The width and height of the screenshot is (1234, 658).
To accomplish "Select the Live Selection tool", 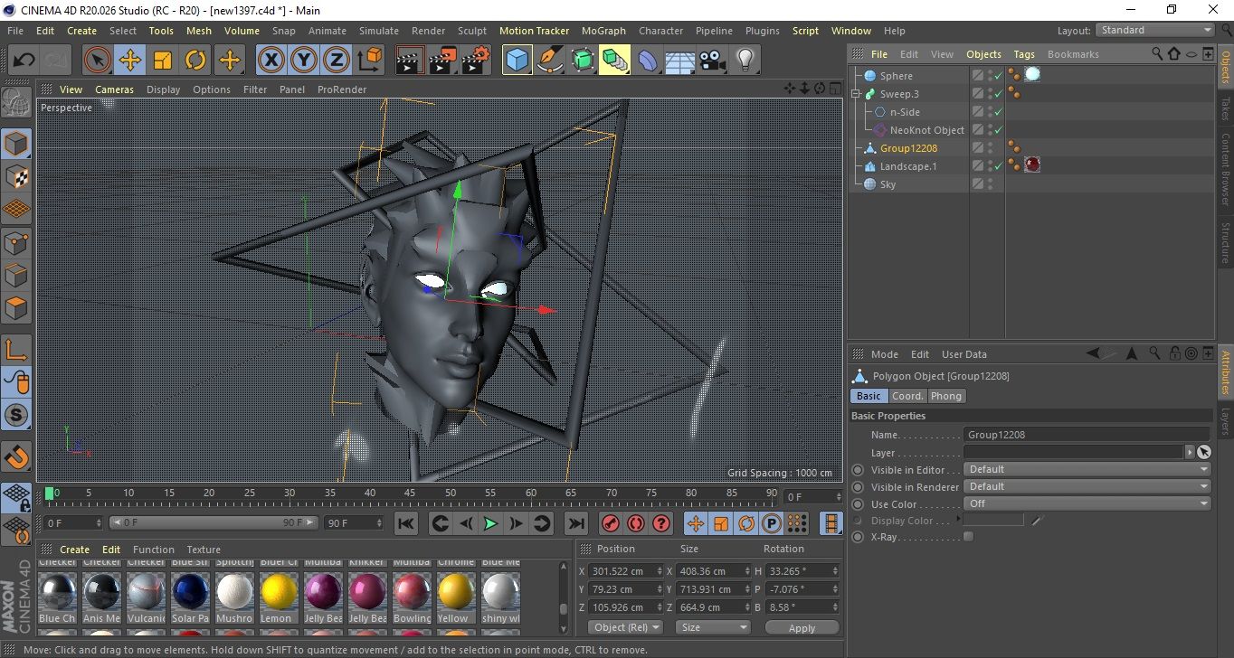I will (98, 61).
